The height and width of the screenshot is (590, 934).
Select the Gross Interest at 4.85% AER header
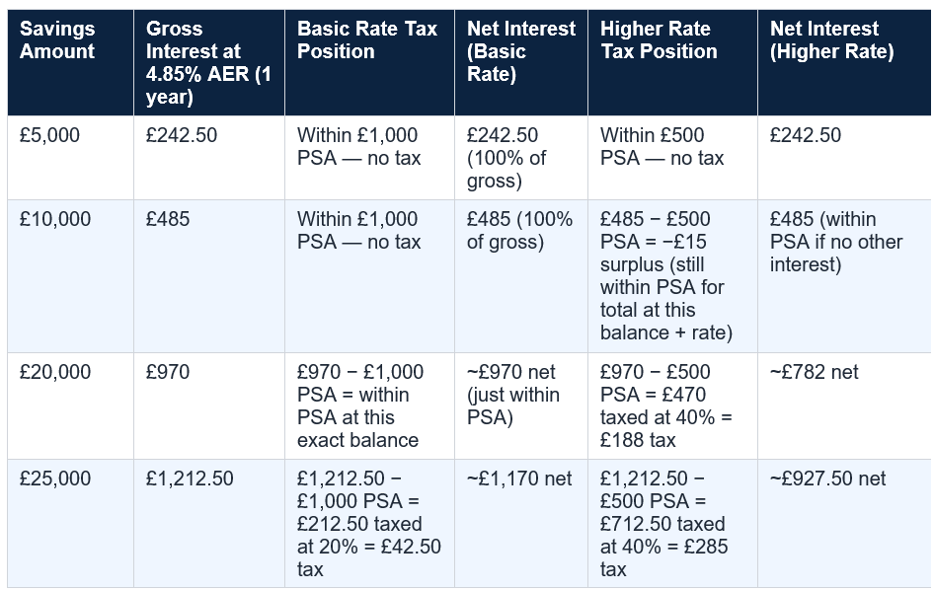click(x=209, y=62)
